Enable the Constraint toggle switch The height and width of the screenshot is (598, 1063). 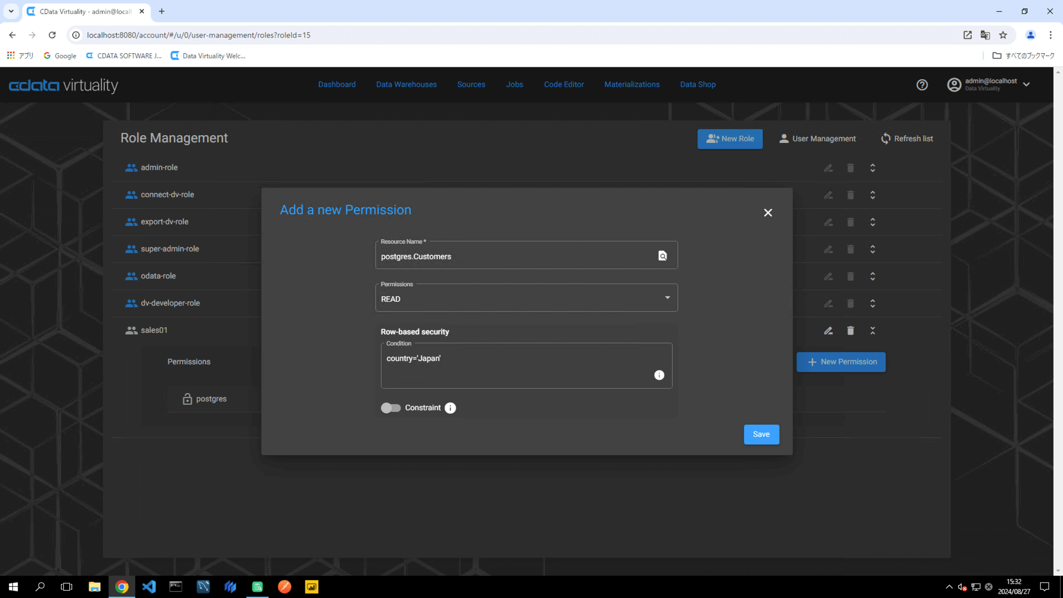pyautogui.click(x=391, y=408)
